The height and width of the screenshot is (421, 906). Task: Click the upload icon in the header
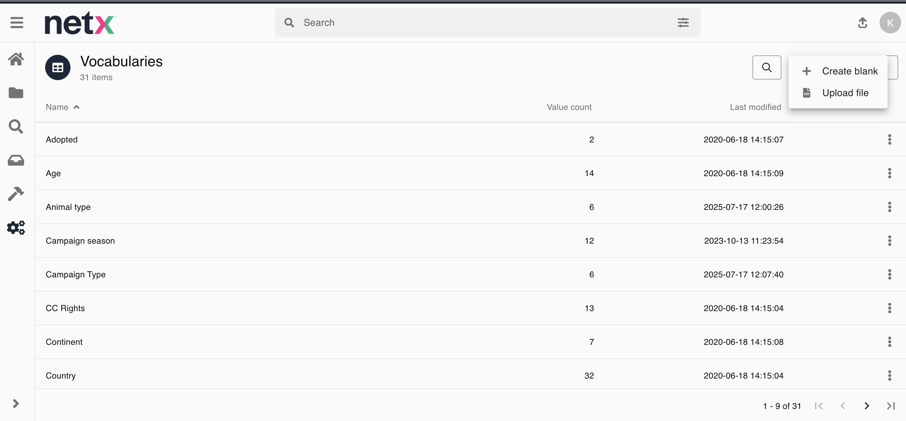pos(862,23)
